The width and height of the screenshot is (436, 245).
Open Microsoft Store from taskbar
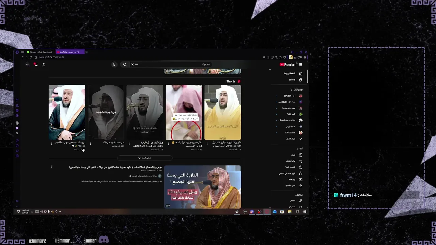click(282, 212)
